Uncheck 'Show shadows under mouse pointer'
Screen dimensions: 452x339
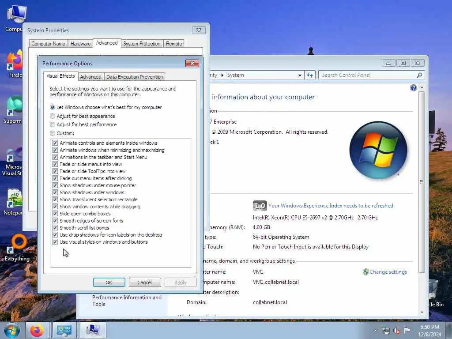coord(55,185)
